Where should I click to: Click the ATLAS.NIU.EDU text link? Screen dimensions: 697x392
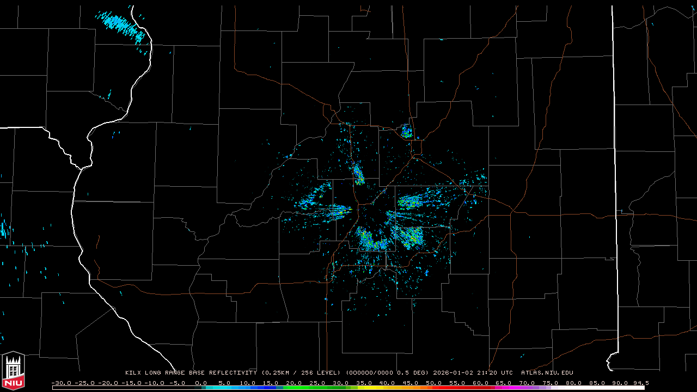[x=547, y=373]
